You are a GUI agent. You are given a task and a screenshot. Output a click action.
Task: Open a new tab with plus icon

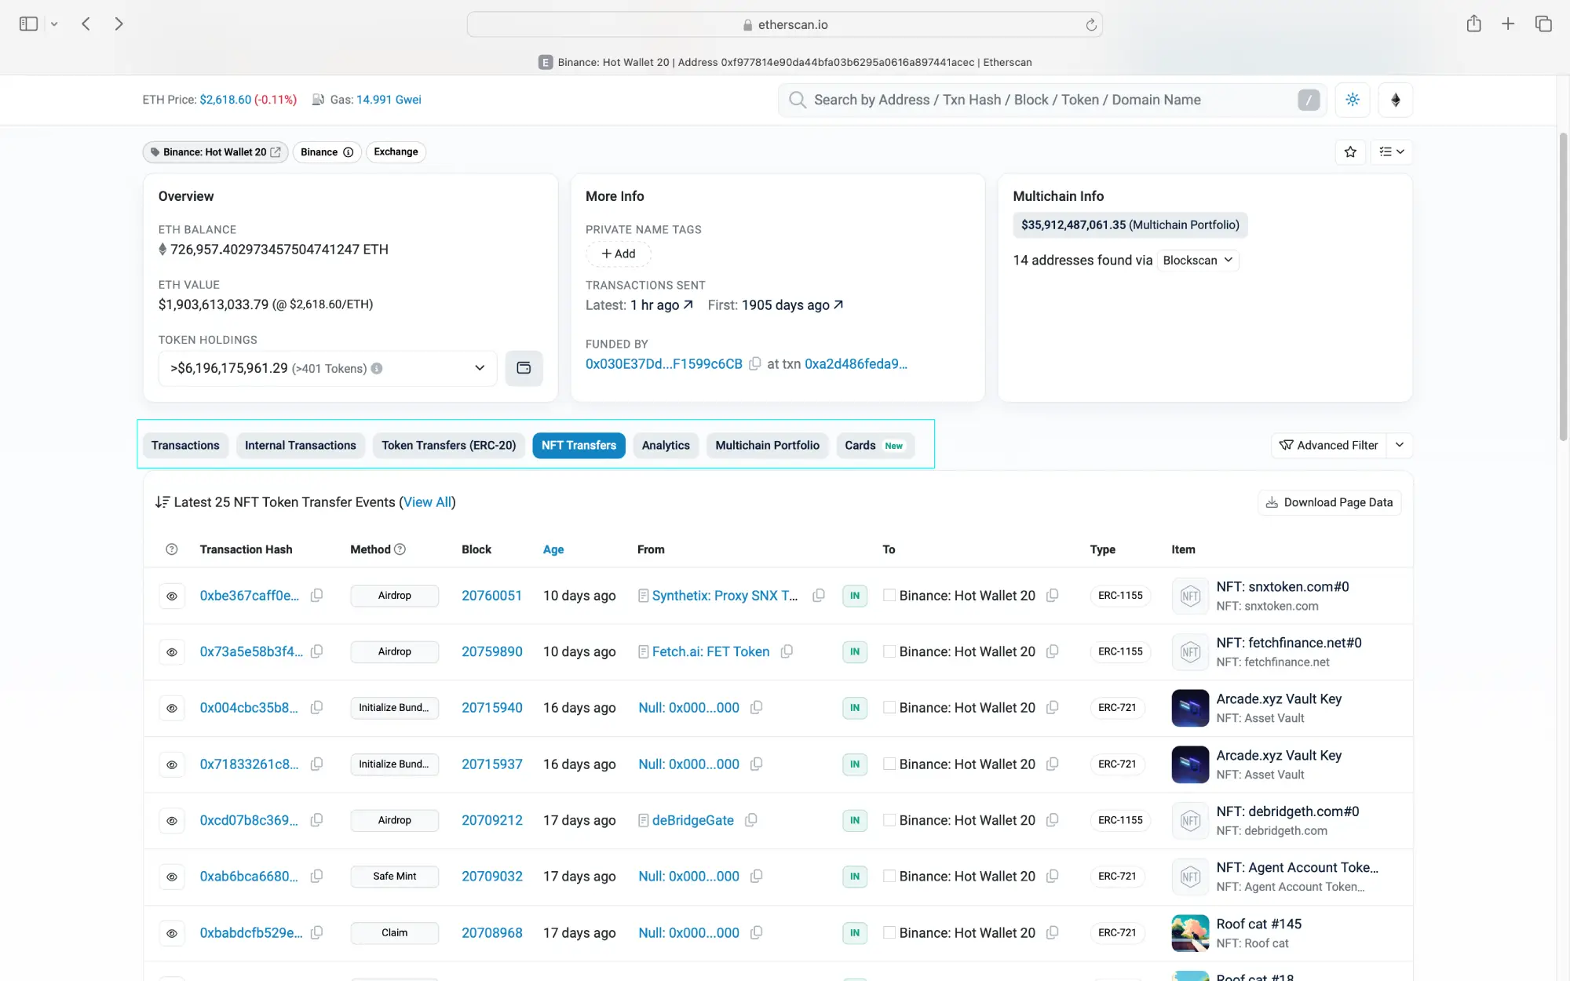pos(1508,24)
